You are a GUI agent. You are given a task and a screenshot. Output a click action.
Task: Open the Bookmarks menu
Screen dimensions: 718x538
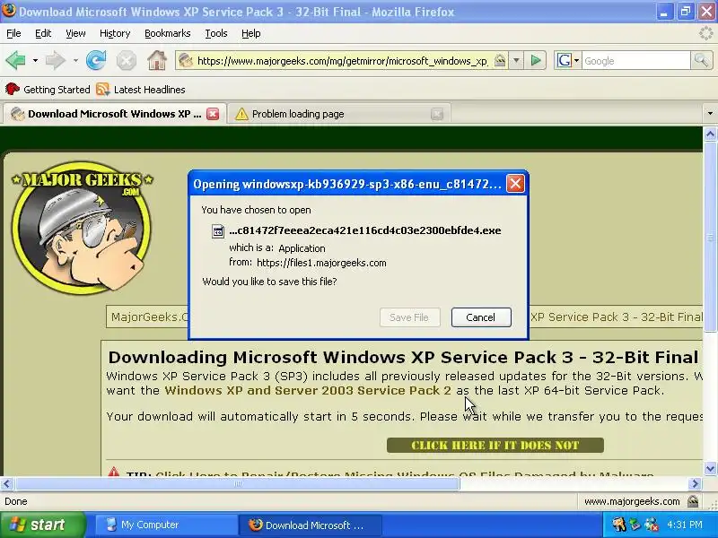pyautogui.click(x=167, y=33)
